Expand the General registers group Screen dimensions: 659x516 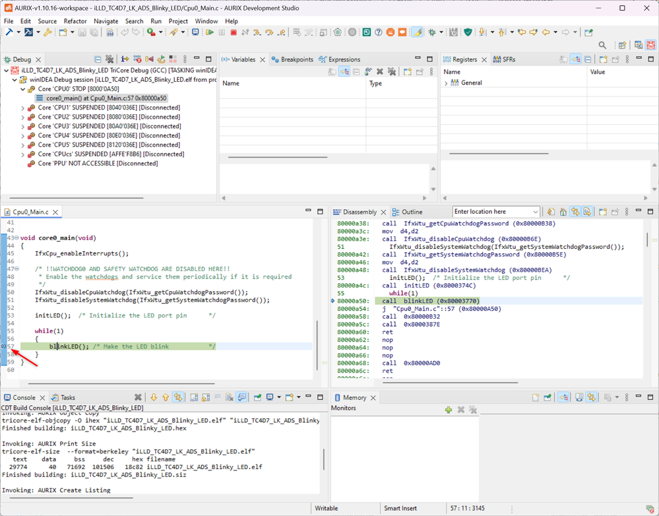(x=447, y=83)
